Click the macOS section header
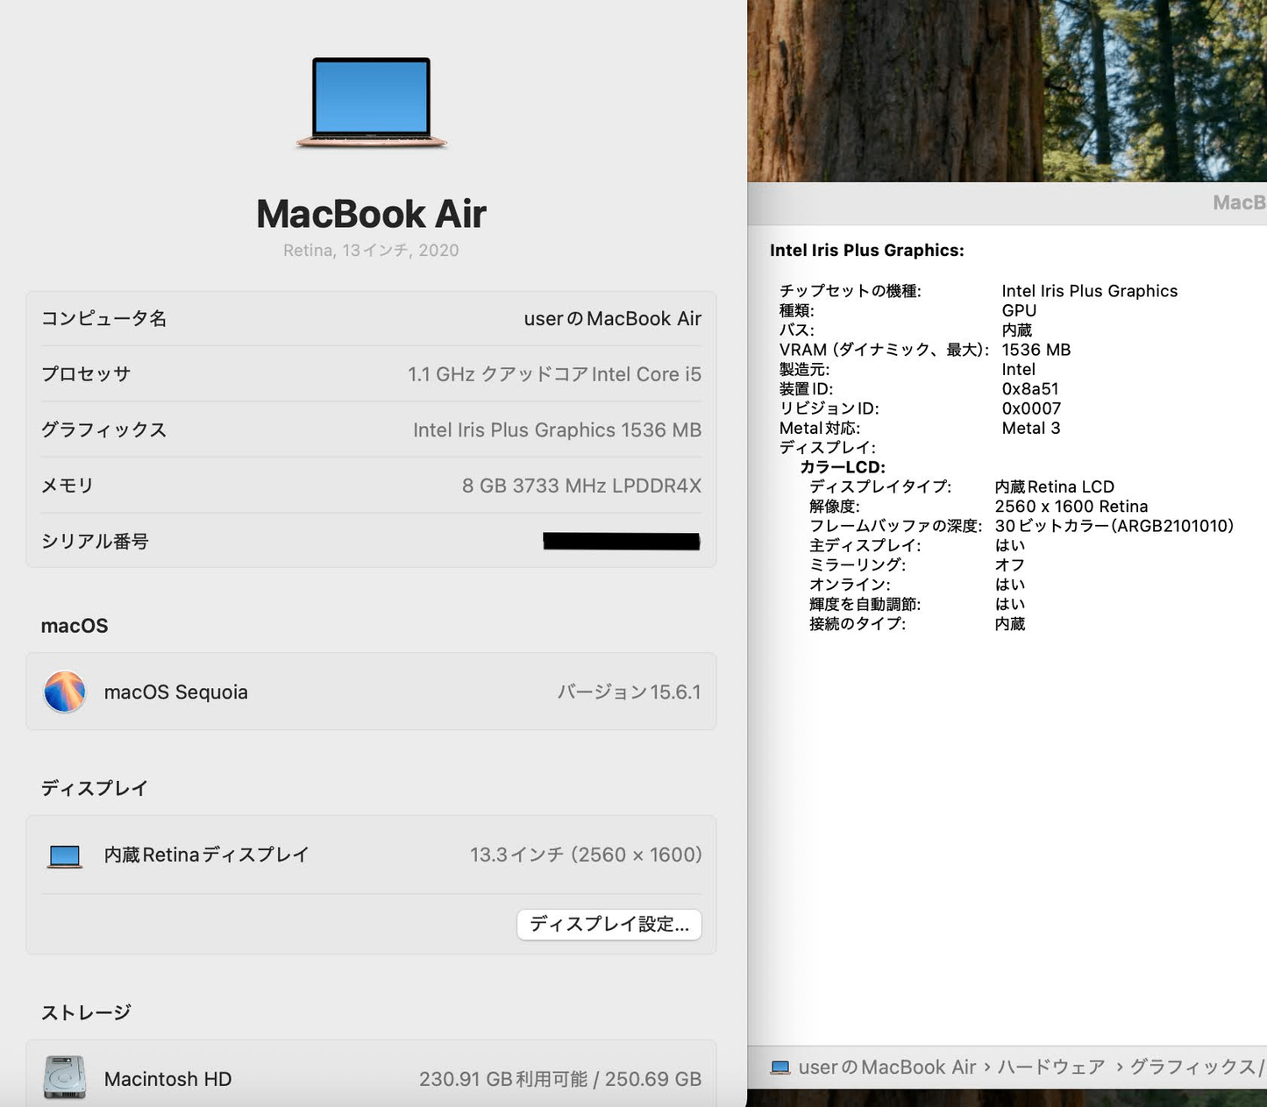 coord(75,625)
